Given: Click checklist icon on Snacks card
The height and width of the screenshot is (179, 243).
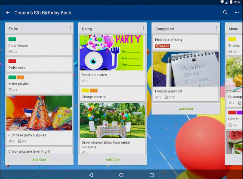Looking at the screenshot, I should (x=230, y=52).
